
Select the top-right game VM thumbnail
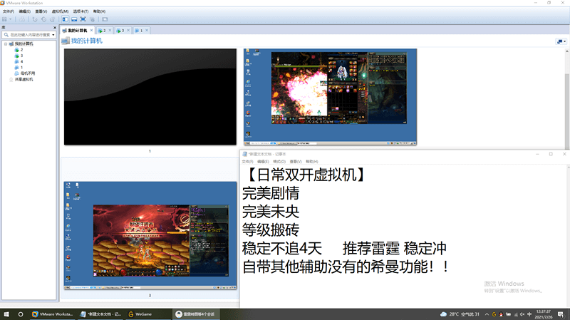[x=330, y=97]
